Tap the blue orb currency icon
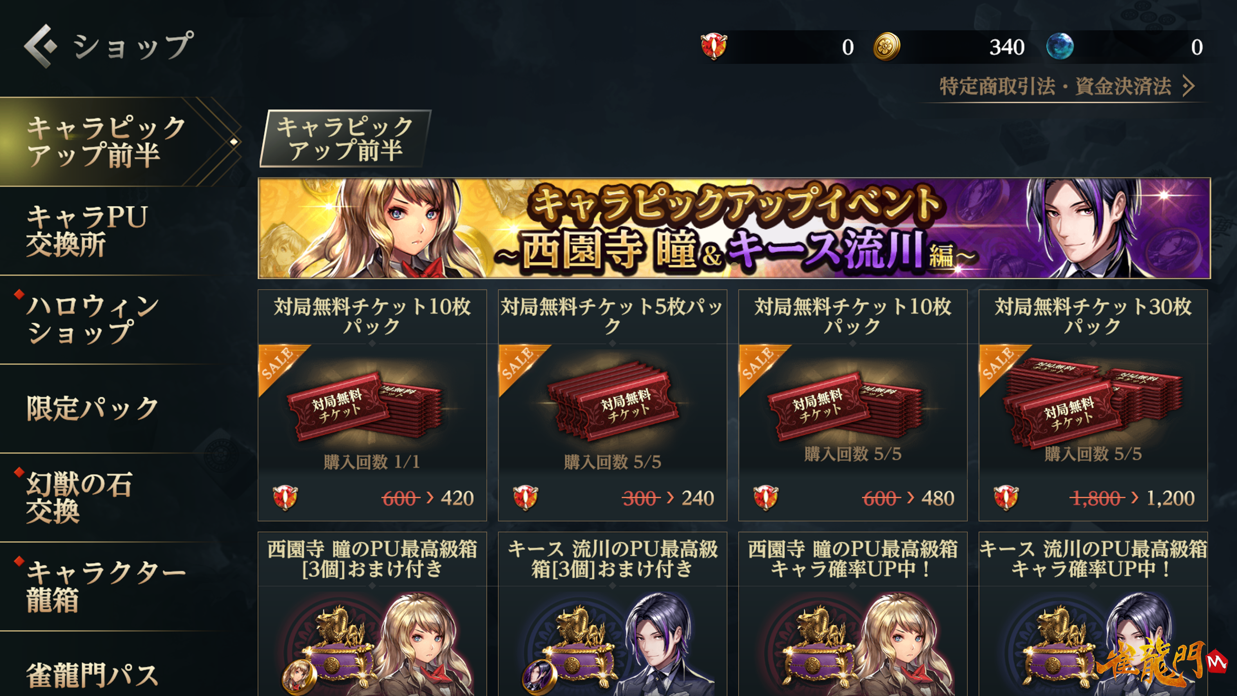The image size is (1237, 696). pos(1060,47)
